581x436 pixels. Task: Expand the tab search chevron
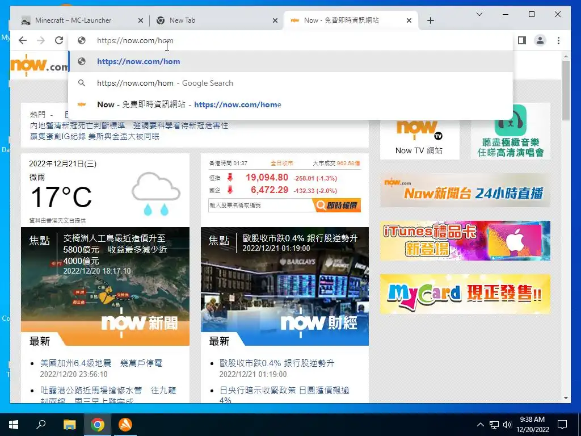tap(479, 14)
